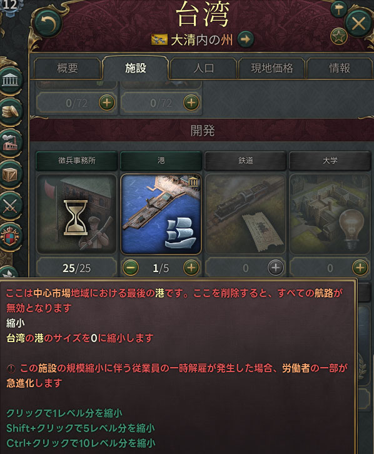
Task: Open the factory buildings sidebar icon
Action: coord(11,143)
